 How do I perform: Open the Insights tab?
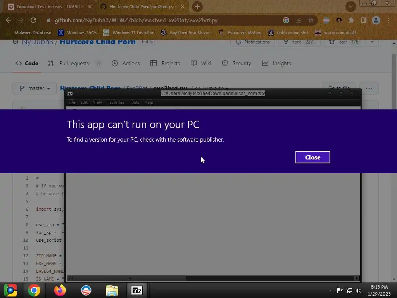tap(276, 63)
